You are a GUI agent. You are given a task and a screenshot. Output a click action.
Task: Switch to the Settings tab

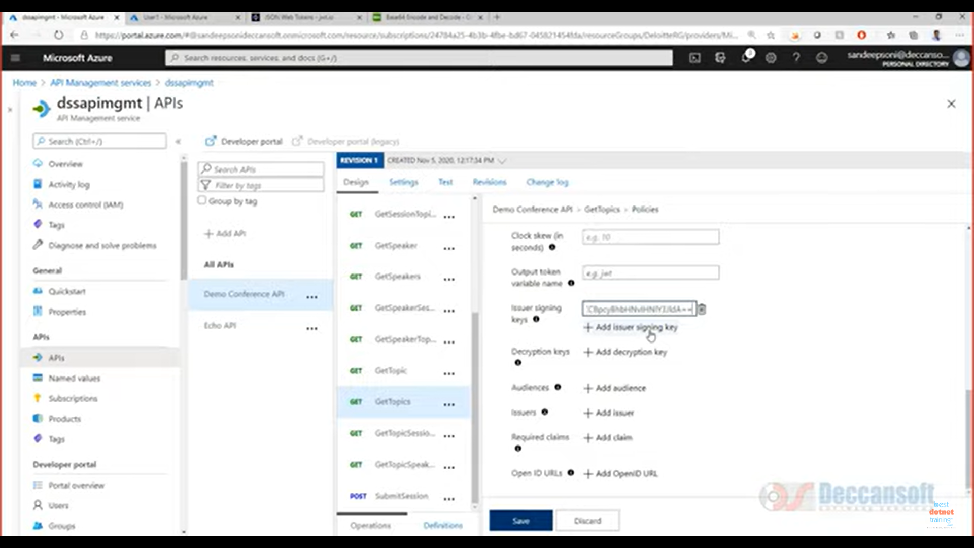point(403,182)
